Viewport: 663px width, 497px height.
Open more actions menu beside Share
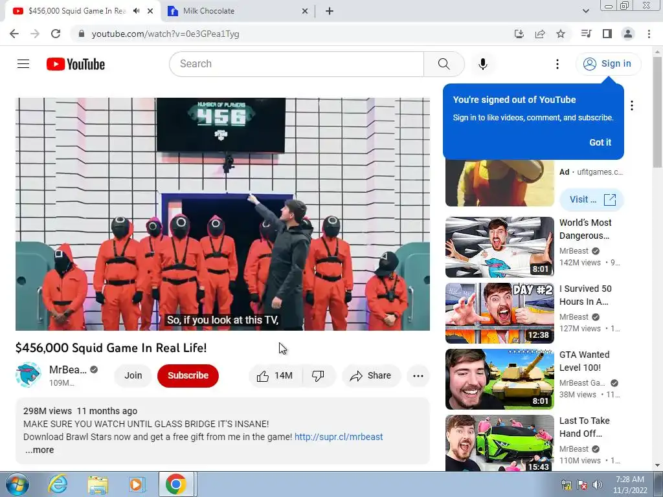coord(418,376)
